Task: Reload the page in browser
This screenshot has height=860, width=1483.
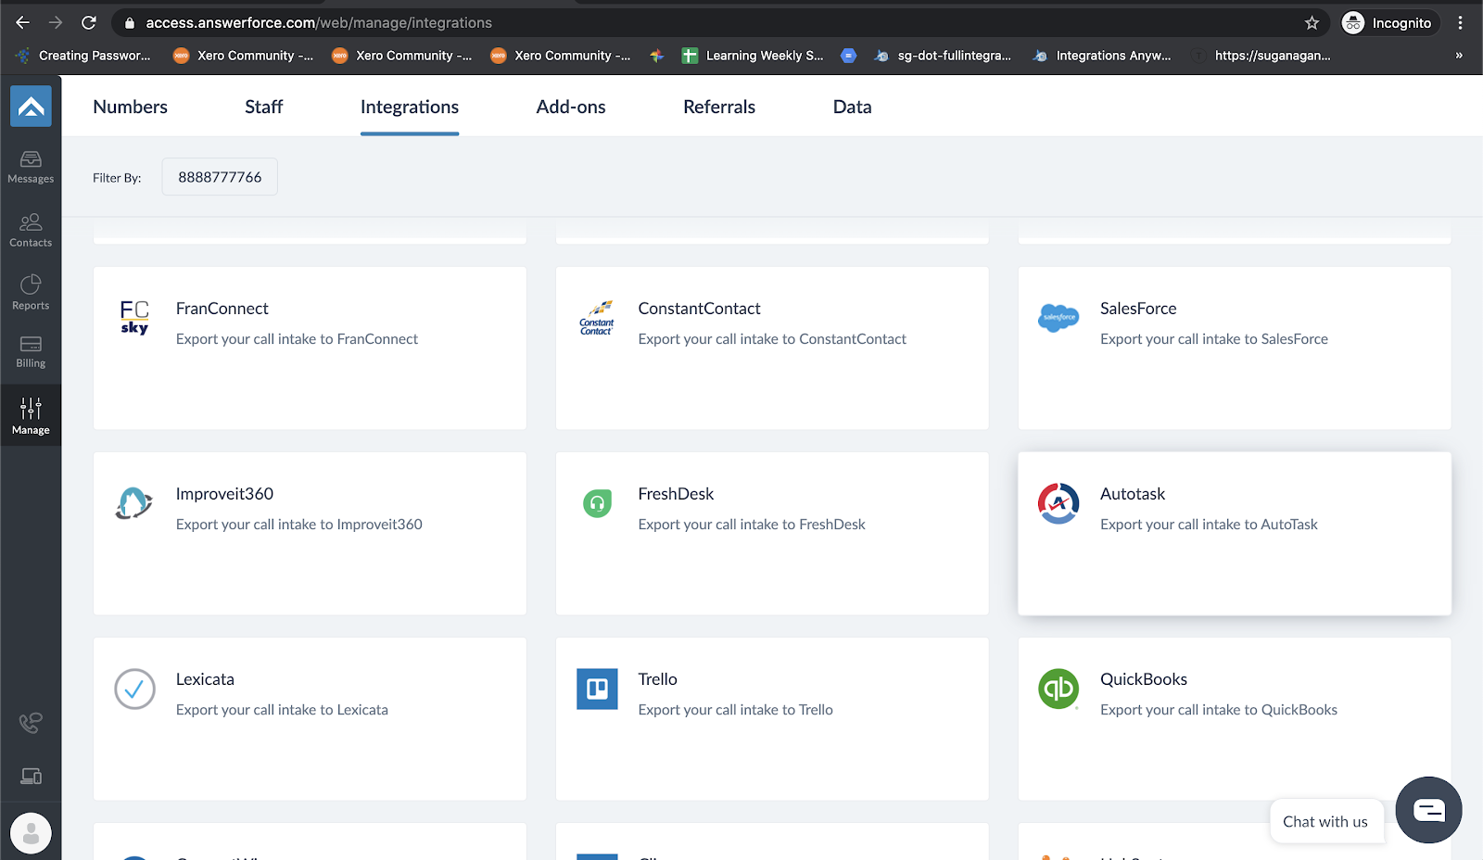Action: coord(89,22)
